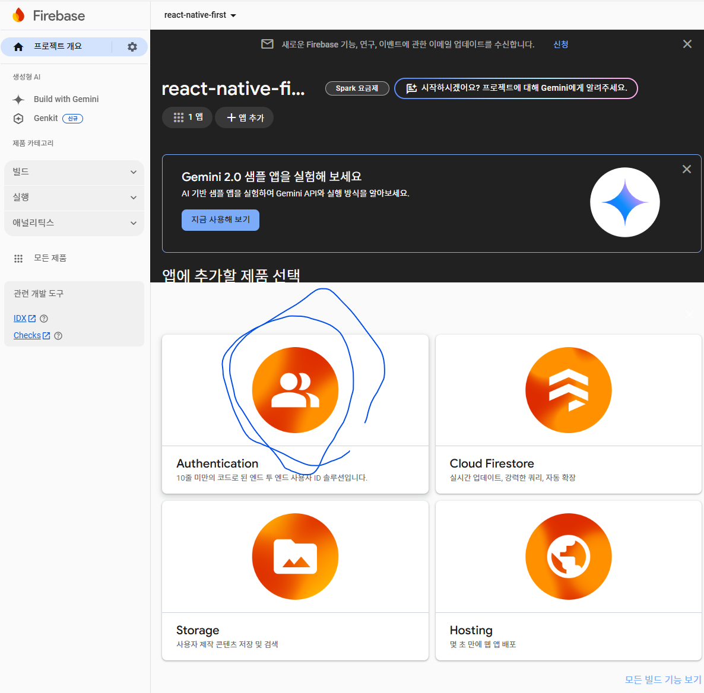Click the Gemini star logo circle

[x=624, y=202]
